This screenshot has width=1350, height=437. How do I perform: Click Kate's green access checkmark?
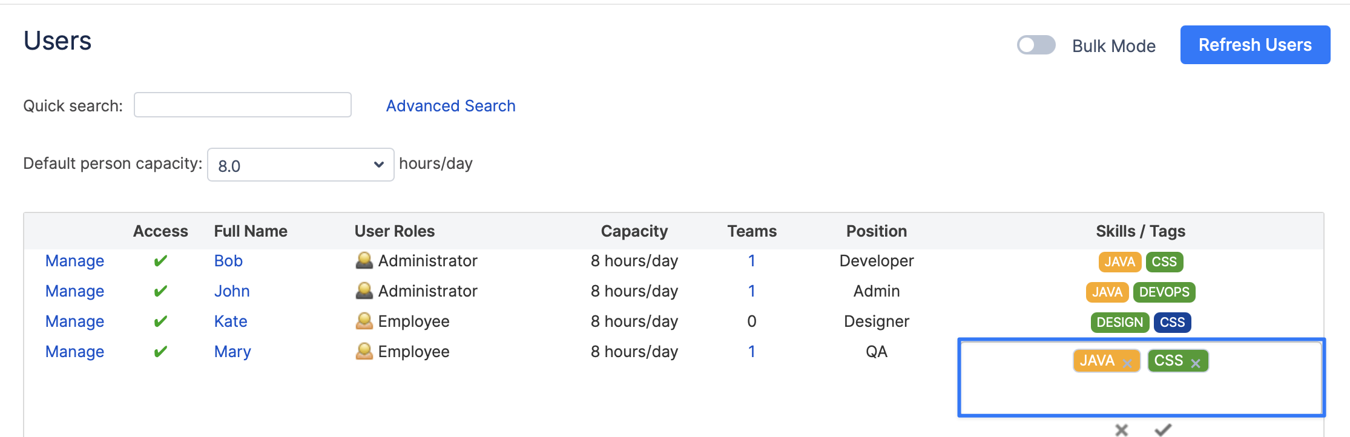[160, 321]
